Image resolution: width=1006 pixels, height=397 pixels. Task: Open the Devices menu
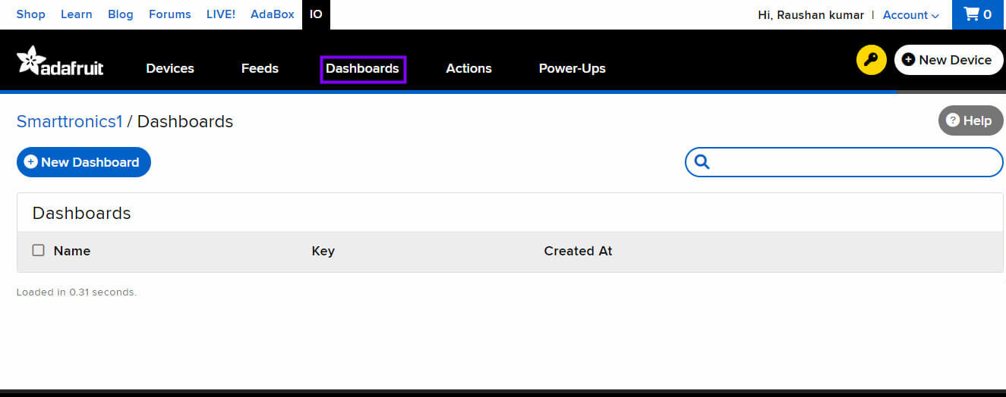coord(170,68)
